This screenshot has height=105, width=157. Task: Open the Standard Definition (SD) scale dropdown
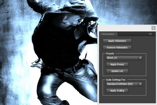[124, 84]
